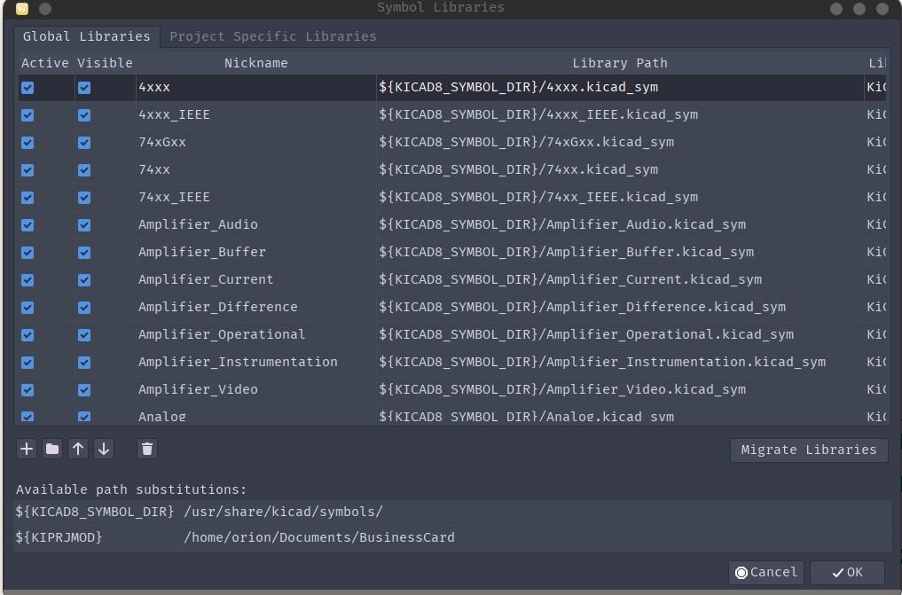The width and height of the screenshot is (902, 595).
Task: Toggle Active for the 74xGxx library
Action: 27,142
